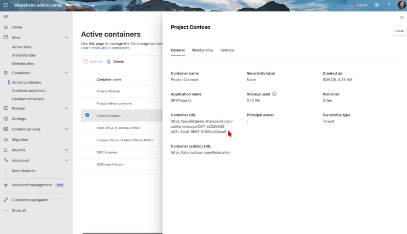Open settings gear in the header
This screenshot has height=234, width=407.
377,5
